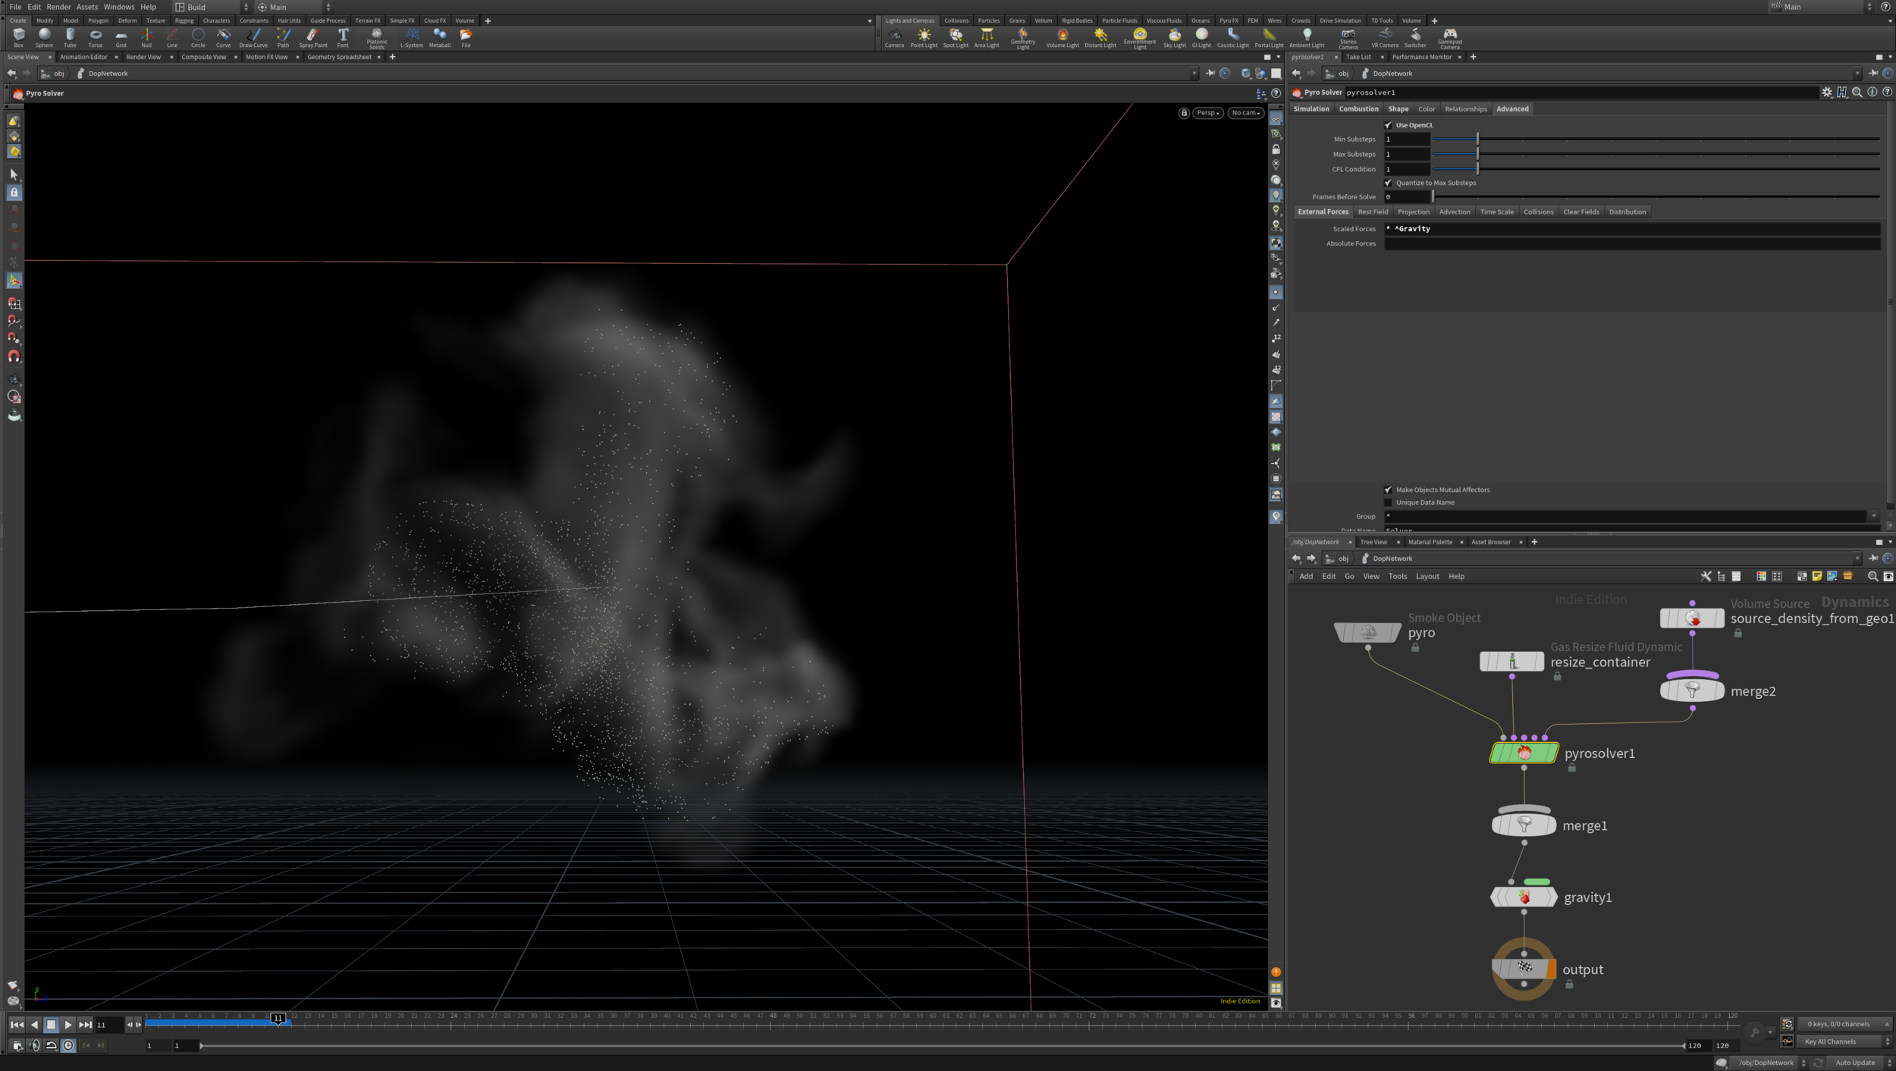Toggle Quantize to Max Substeps
This screenshot has width=1896, height=1071.
(x=1388, y=183)
